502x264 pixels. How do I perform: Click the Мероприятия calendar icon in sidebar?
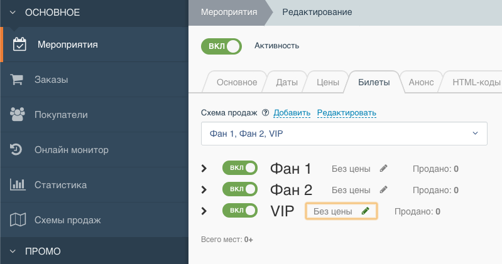coord(19,45)
